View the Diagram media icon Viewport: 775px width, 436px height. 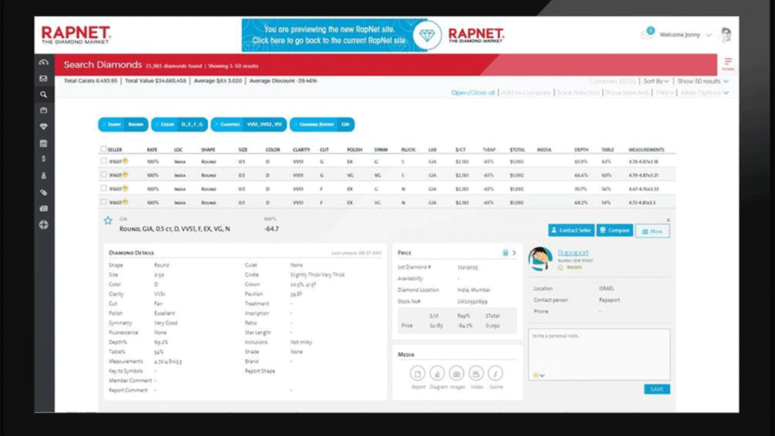[438, 373]
